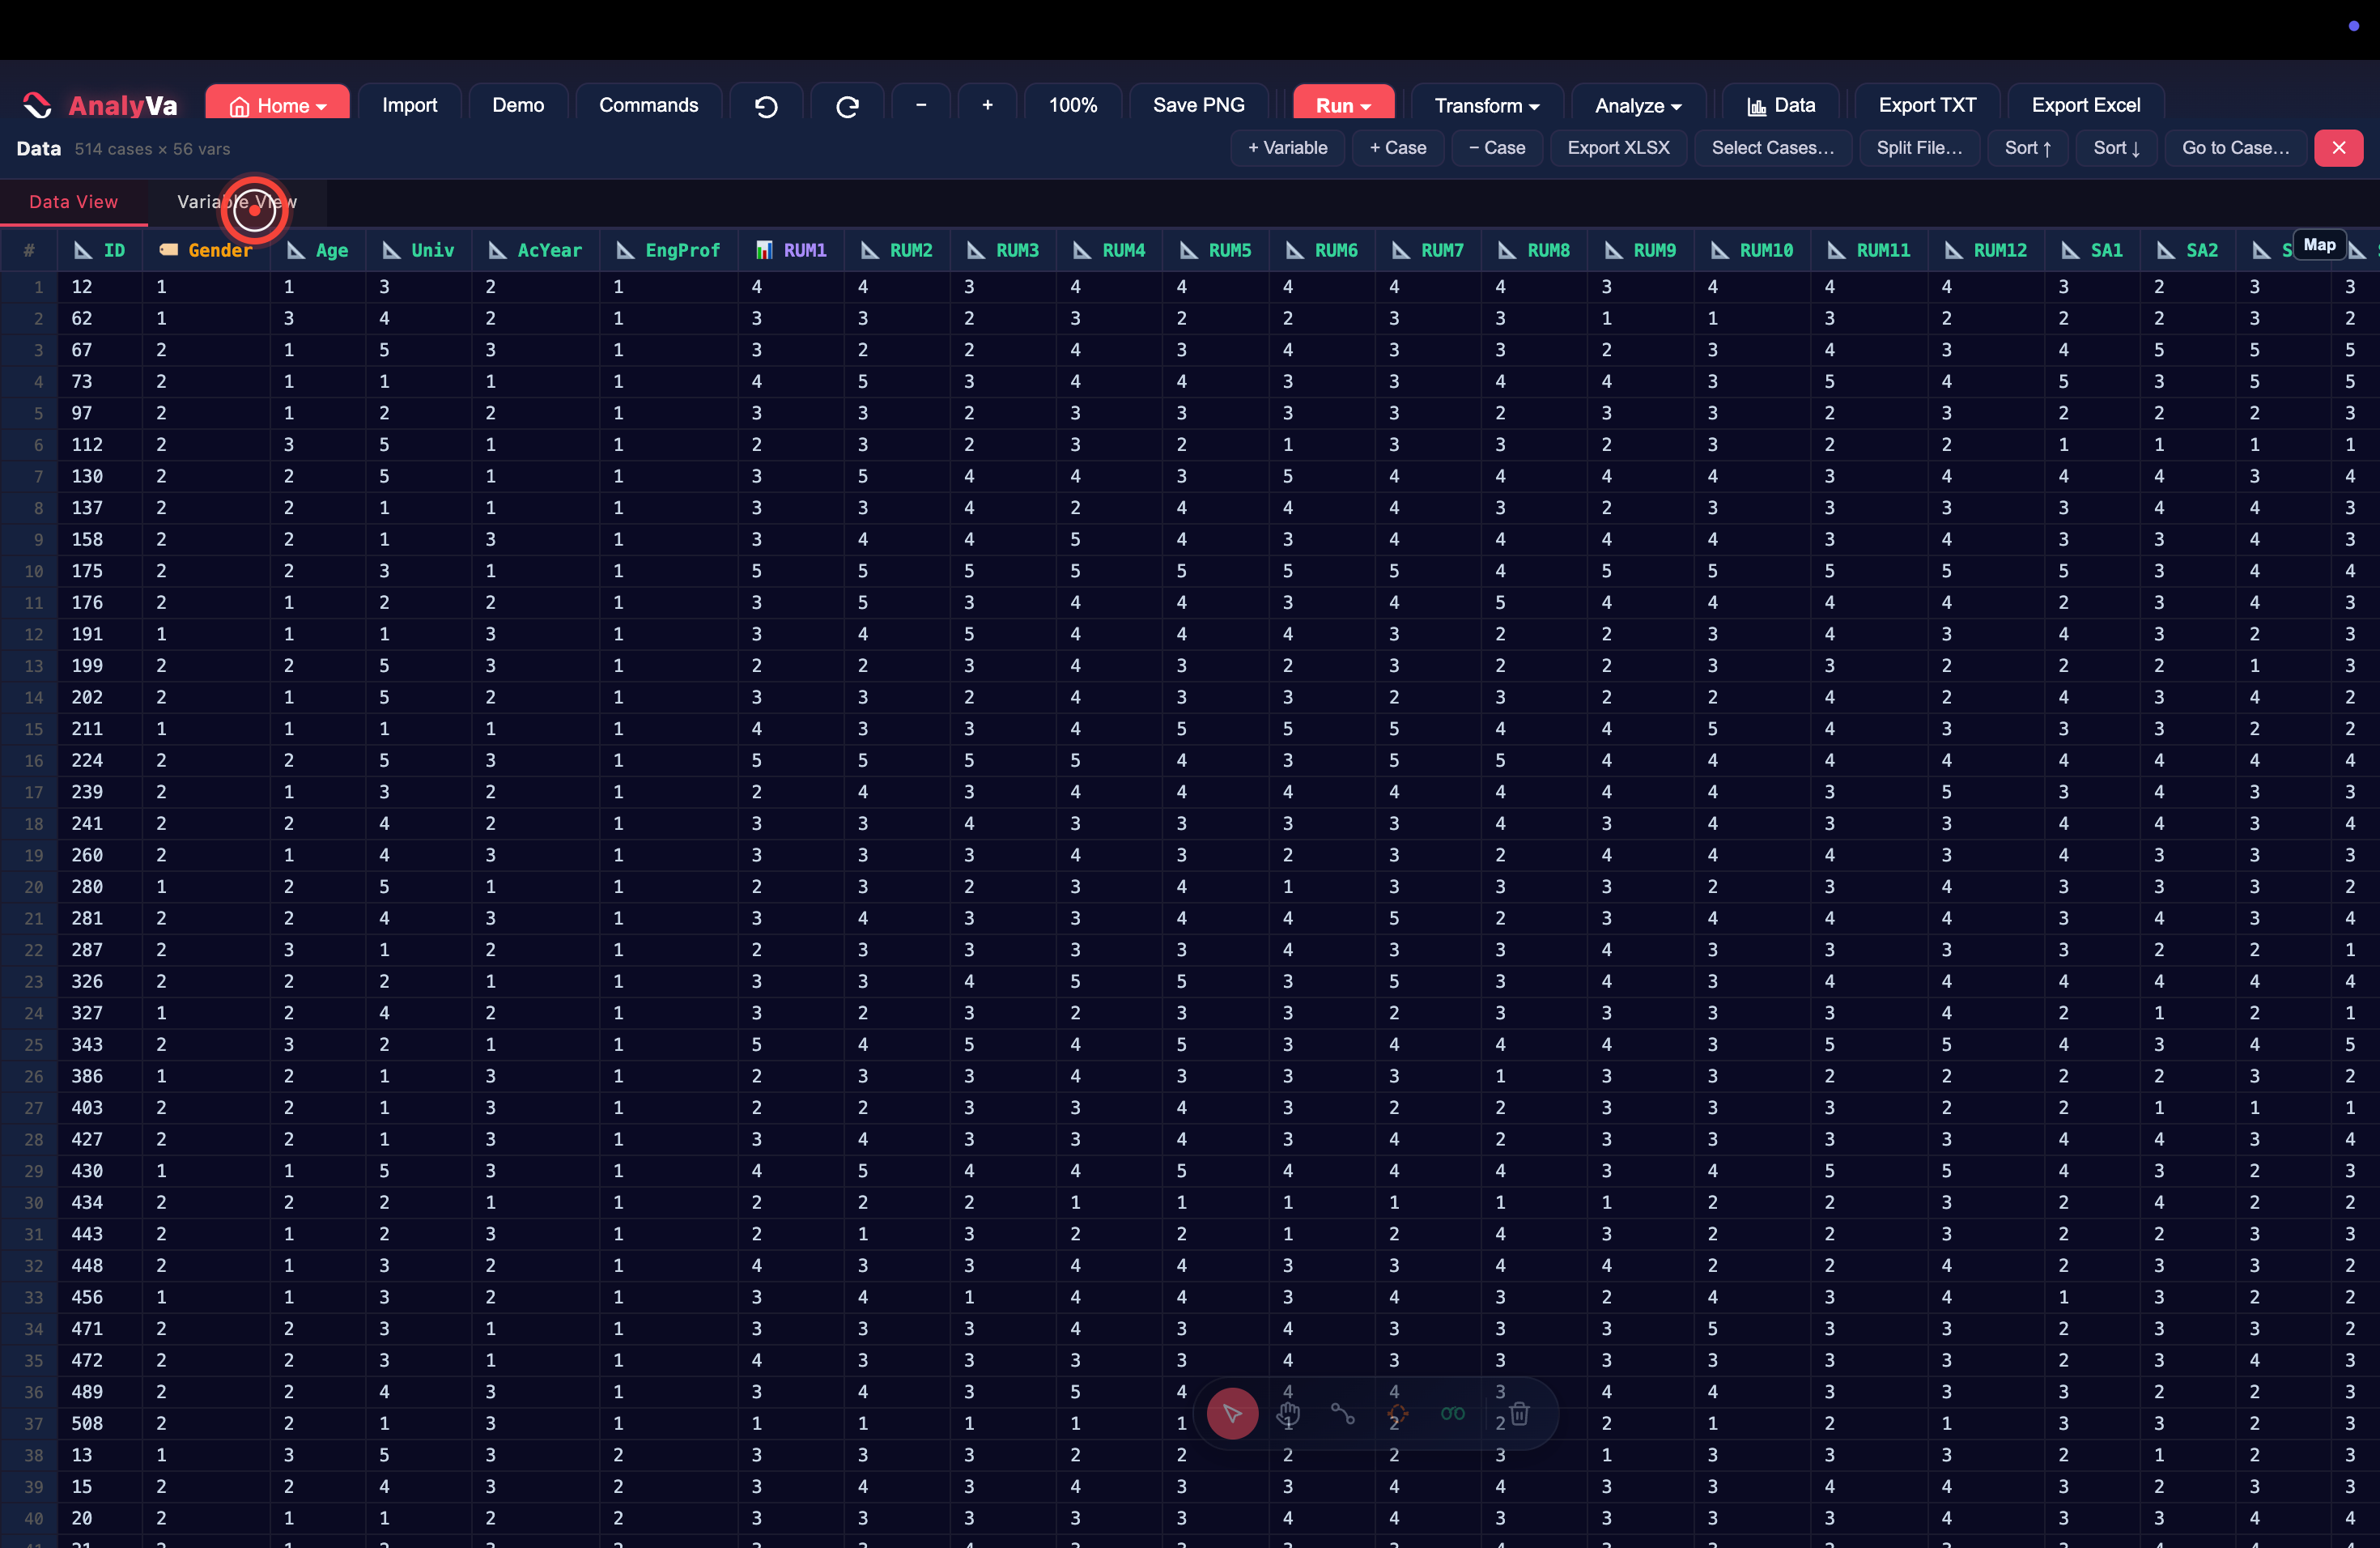Click the nominal tag icon beside Gender

pos(169,250)
